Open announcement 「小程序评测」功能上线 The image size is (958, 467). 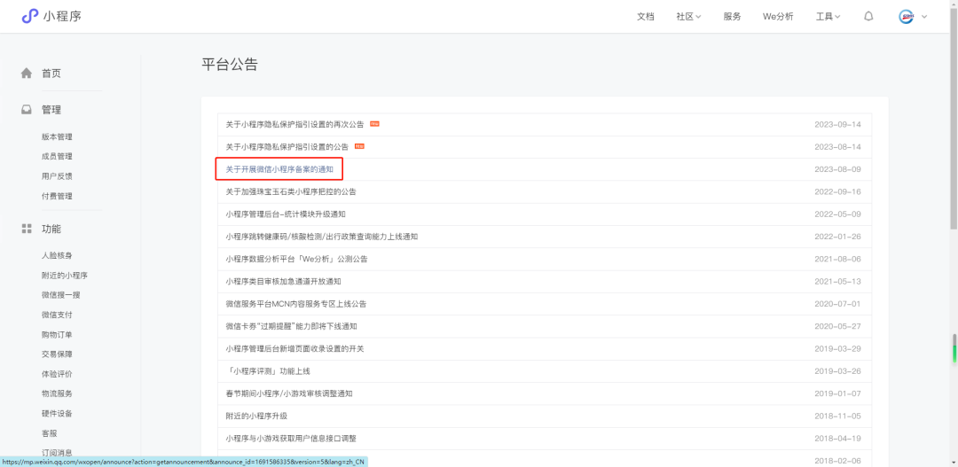268,371
